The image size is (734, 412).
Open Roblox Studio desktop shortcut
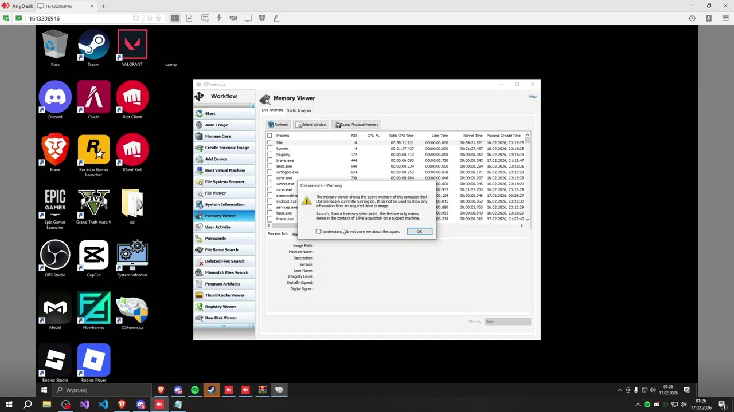point(55,364)
